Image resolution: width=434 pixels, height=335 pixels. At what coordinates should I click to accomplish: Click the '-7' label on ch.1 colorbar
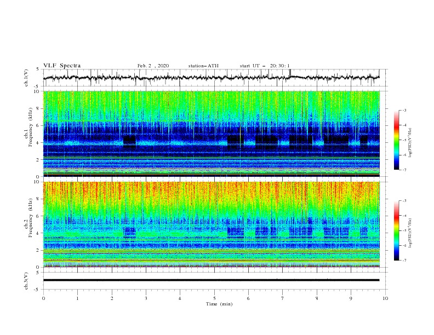click(x=404, y=170)
